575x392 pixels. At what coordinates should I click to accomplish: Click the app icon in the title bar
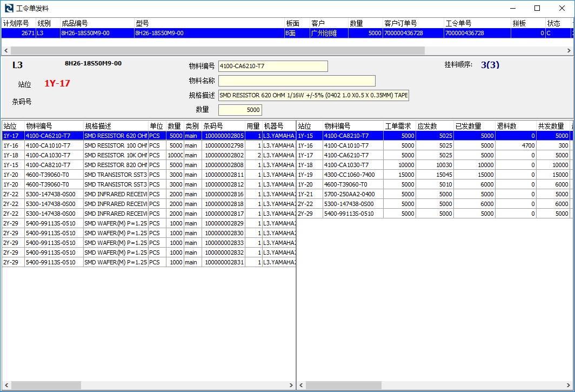[x=9, y=8]
